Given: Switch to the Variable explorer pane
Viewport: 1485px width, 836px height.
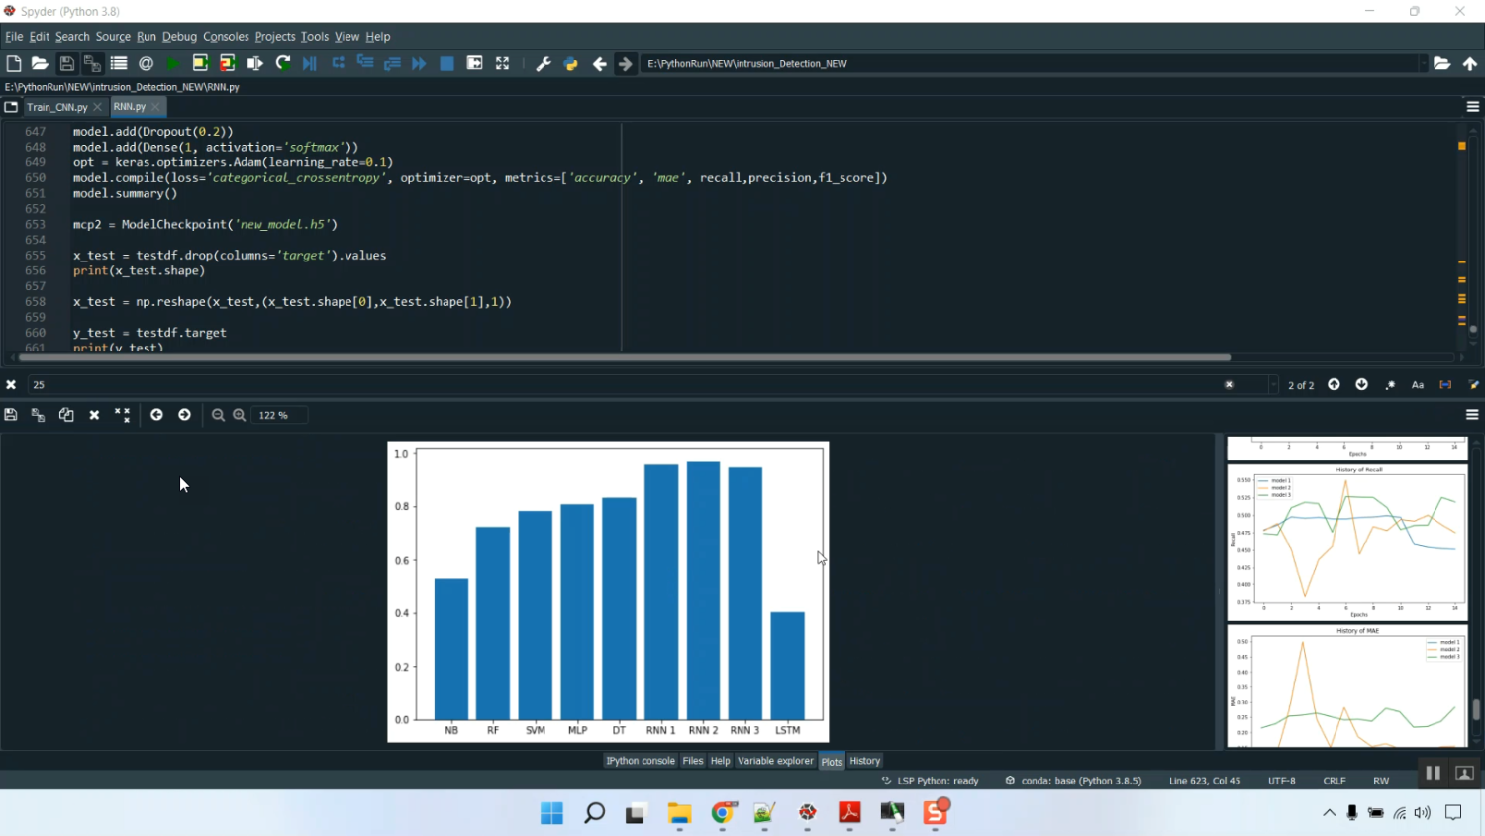Looking at the screenshot, I should point(775,761).
